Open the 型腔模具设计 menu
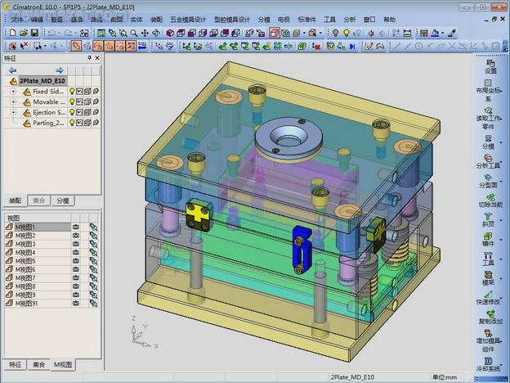 (232, 20)
